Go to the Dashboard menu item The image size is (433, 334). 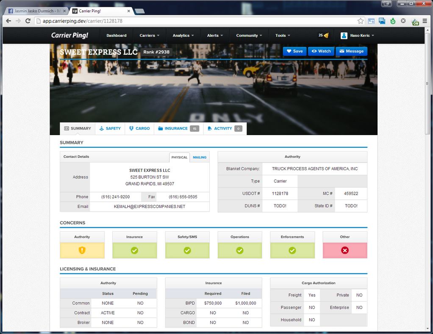tap(117, 35)
